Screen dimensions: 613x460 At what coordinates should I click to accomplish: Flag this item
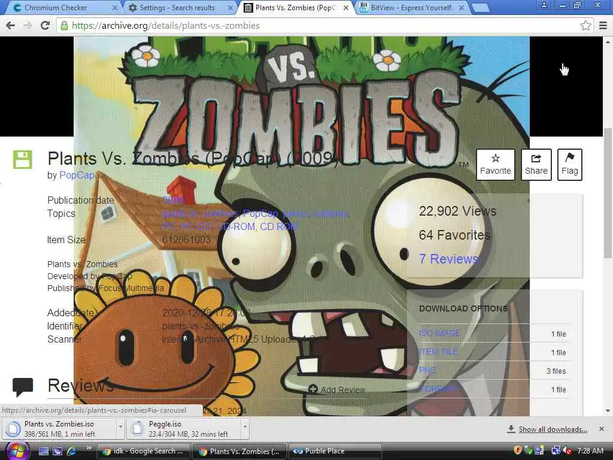570,164
